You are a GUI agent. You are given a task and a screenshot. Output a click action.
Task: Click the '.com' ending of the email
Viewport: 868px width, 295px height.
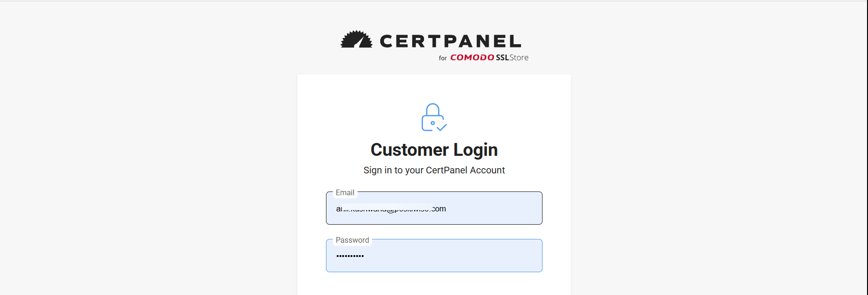point(439,209)
